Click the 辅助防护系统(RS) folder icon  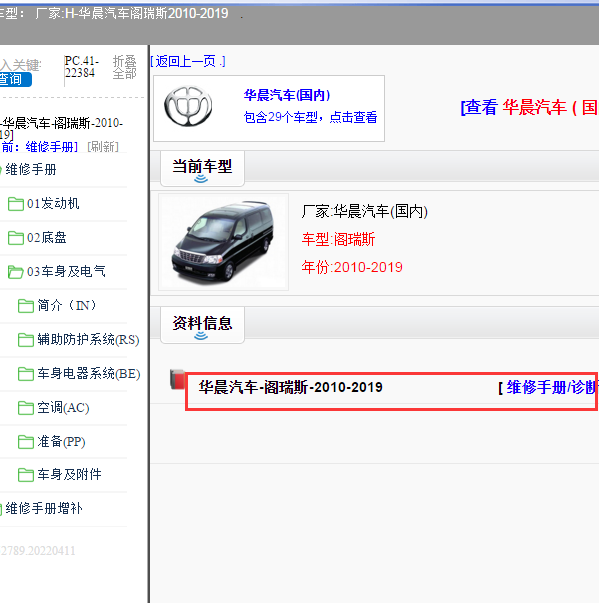click(26, 340)
